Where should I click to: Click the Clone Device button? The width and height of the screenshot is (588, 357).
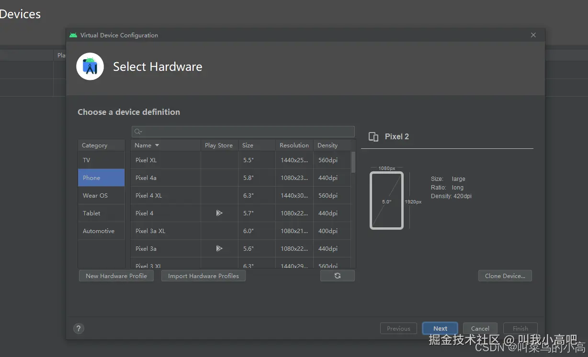505,276
